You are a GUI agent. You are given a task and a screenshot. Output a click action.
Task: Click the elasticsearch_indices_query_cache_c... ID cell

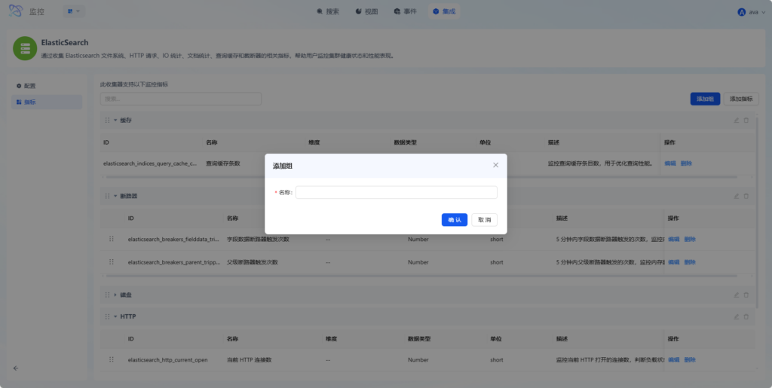[x=150, y=163]
